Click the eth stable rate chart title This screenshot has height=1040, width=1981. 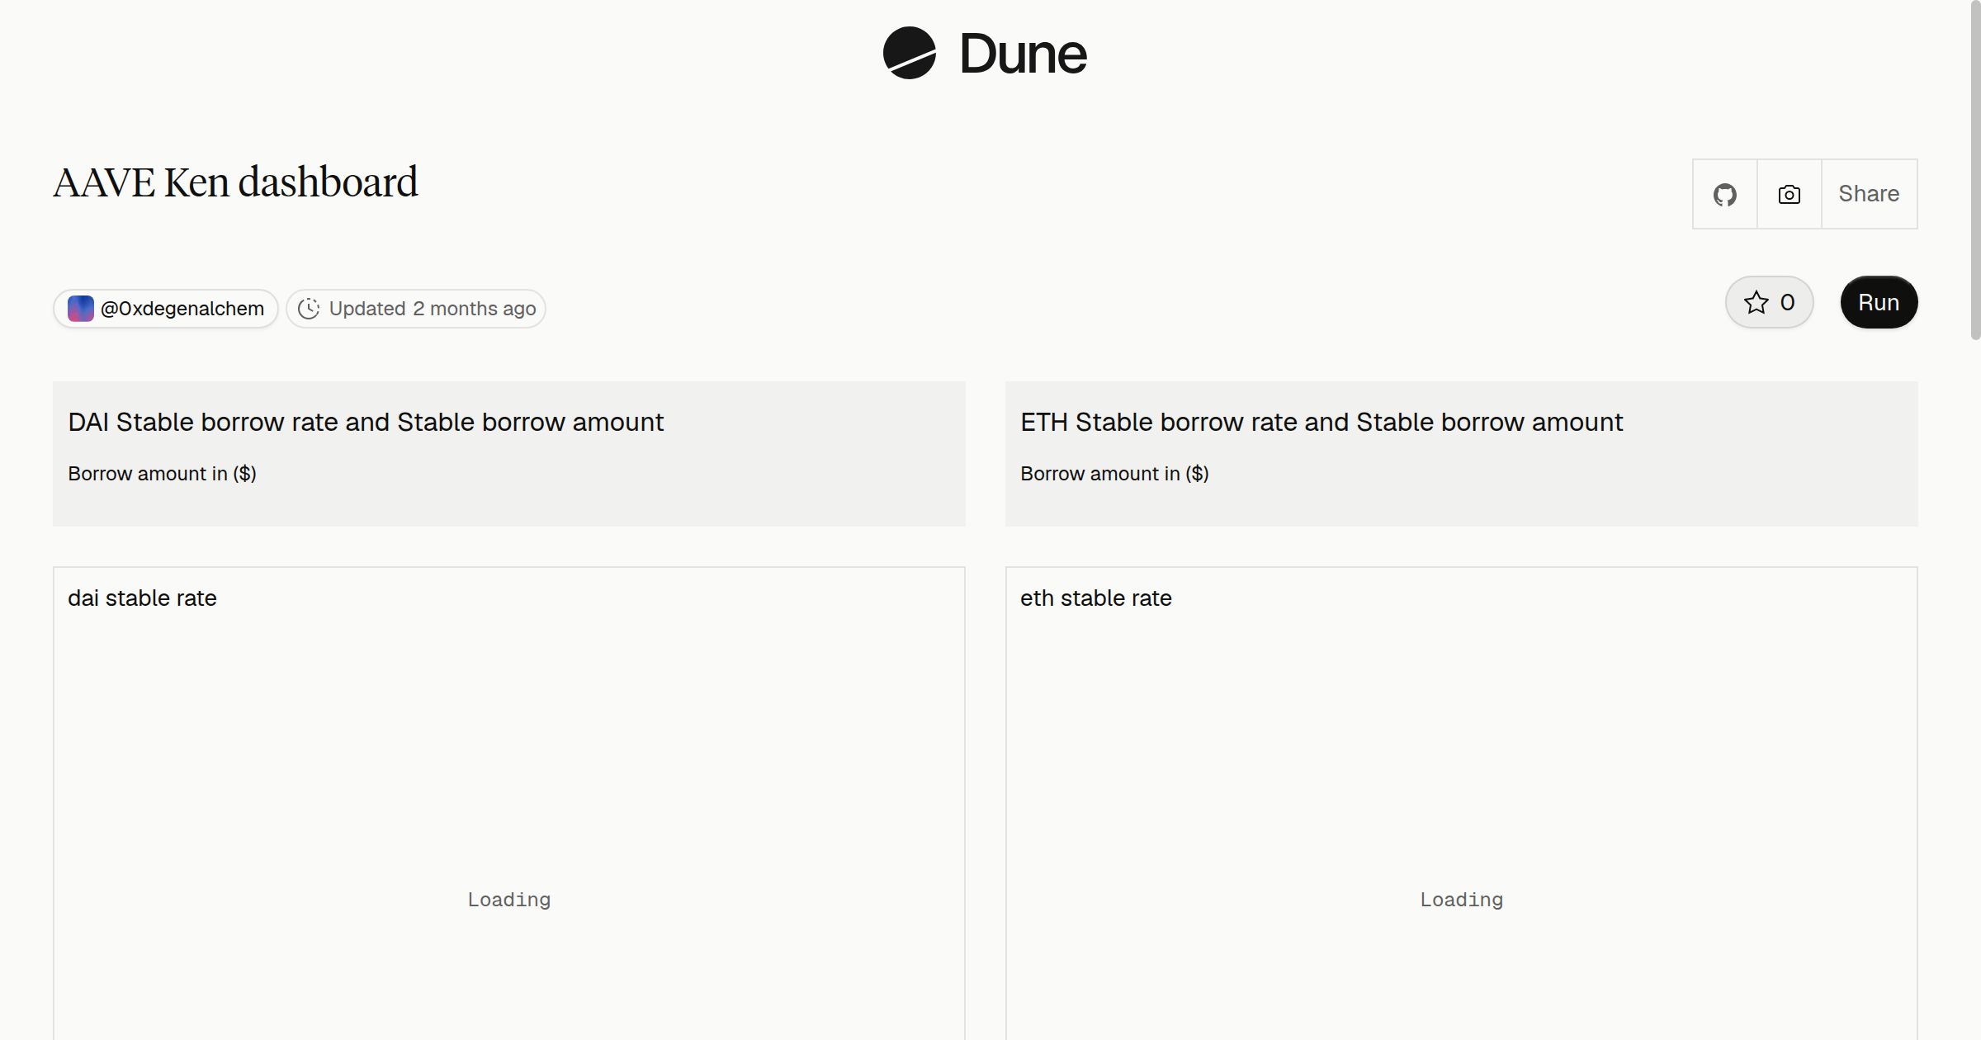click(x=1096, y=598)
